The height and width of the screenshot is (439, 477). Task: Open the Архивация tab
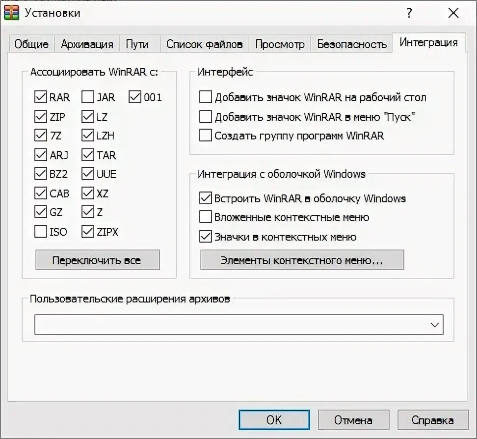click(x=87, y=44)
